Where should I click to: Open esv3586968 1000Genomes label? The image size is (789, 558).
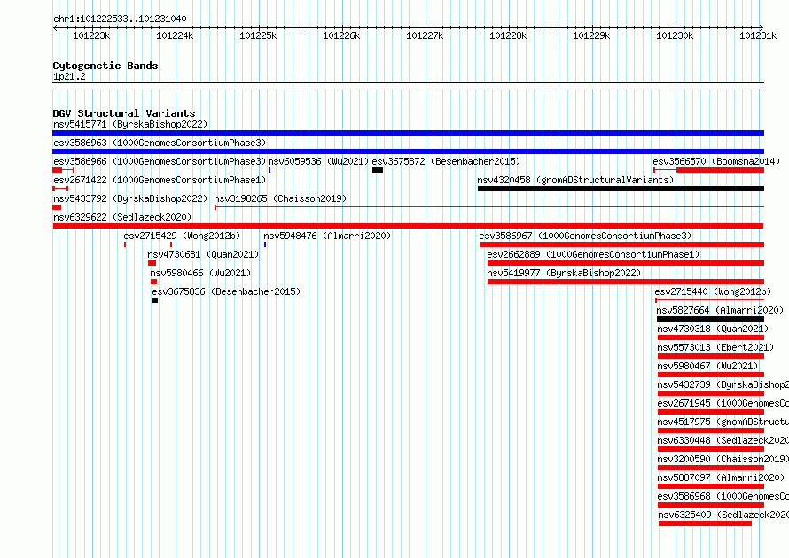[x=723, y=496]
